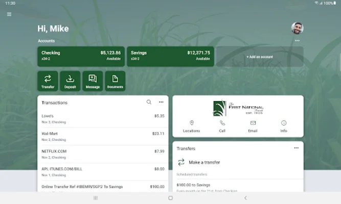Open the Checking account card
Image resolution: width=341 pixels, height=204 pixels.
tap(81, 56)
